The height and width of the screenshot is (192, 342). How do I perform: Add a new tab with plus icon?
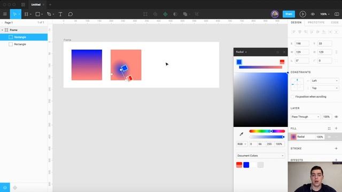tap(50, 5)
